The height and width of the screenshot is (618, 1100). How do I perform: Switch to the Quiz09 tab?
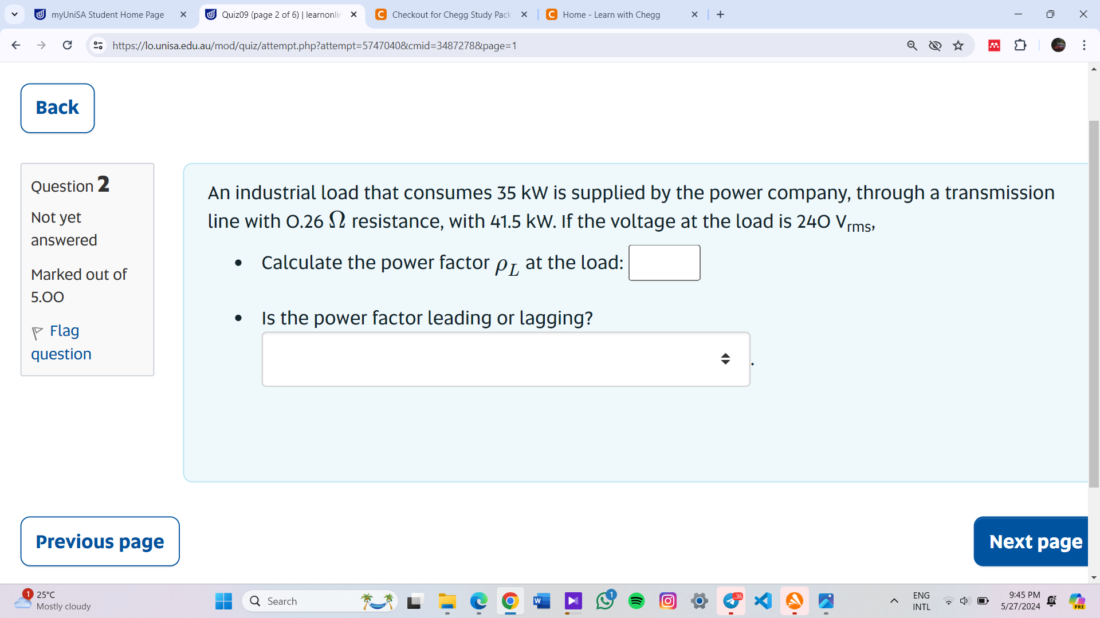coord(275,14)
